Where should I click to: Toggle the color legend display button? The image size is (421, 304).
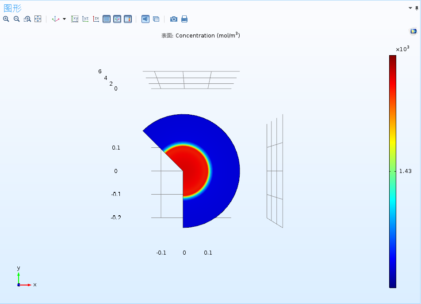(x=128, y=19)
